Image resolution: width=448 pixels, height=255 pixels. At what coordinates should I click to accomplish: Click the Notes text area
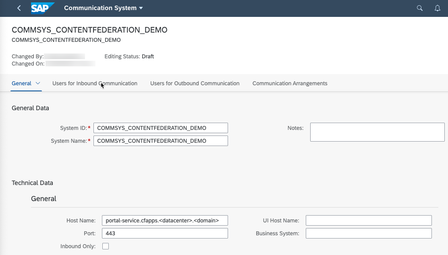click(x=377, y=132)
